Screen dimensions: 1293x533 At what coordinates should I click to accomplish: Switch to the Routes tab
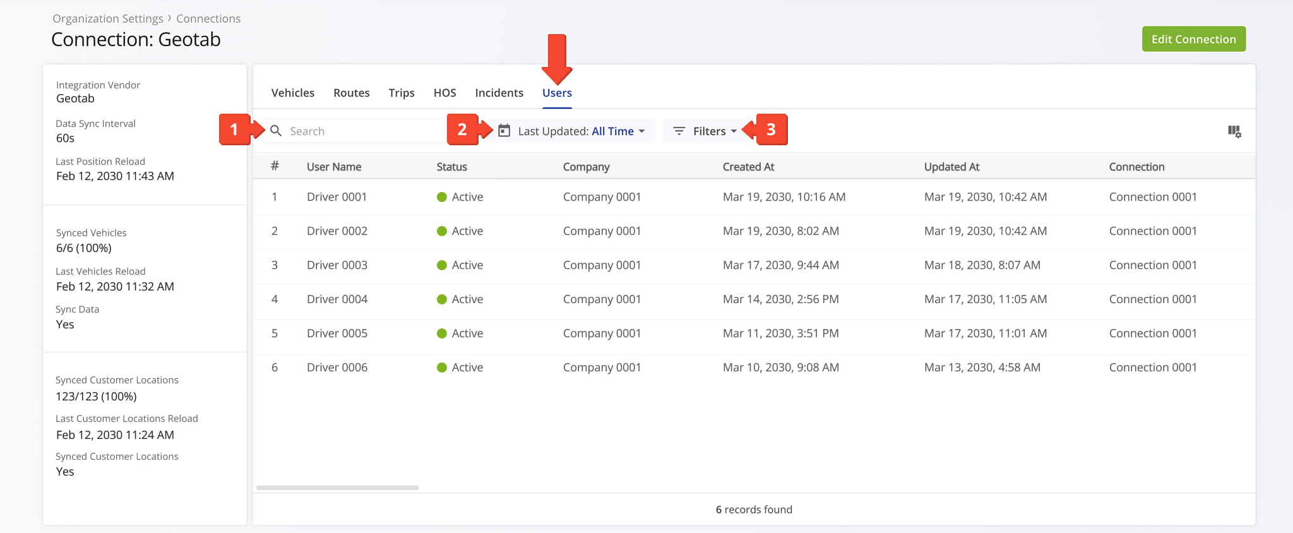[352, 93]
